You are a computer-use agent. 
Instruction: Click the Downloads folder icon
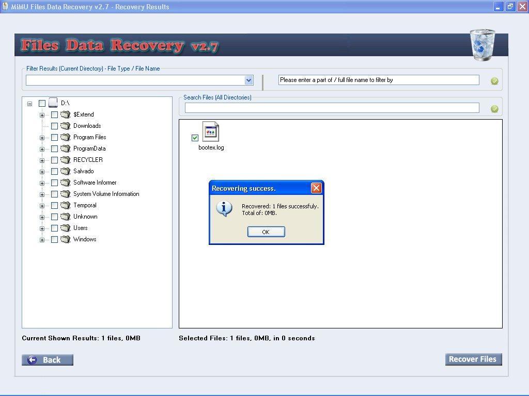point(66,126)
